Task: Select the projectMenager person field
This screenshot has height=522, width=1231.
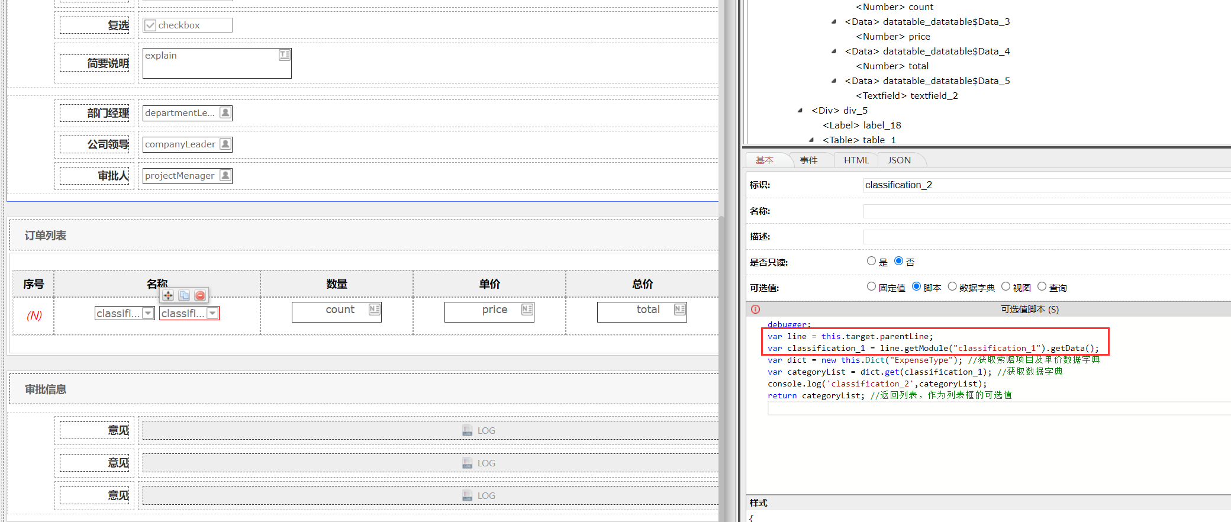Action: tap(187, 176)
